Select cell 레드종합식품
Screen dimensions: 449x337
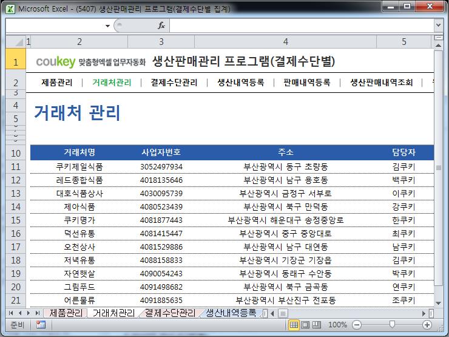coord(79,180)
